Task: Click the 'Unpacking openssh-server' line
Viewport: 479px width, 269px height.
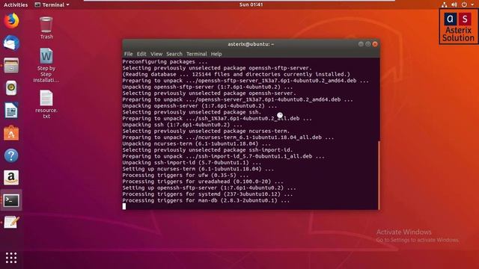Action: (200, 106)
